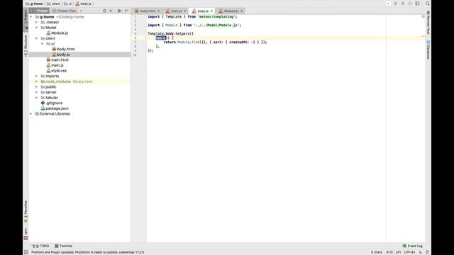Open the Structure tool window
The height and width of the screenshot is (255, 454).
(x=26, y=45)
